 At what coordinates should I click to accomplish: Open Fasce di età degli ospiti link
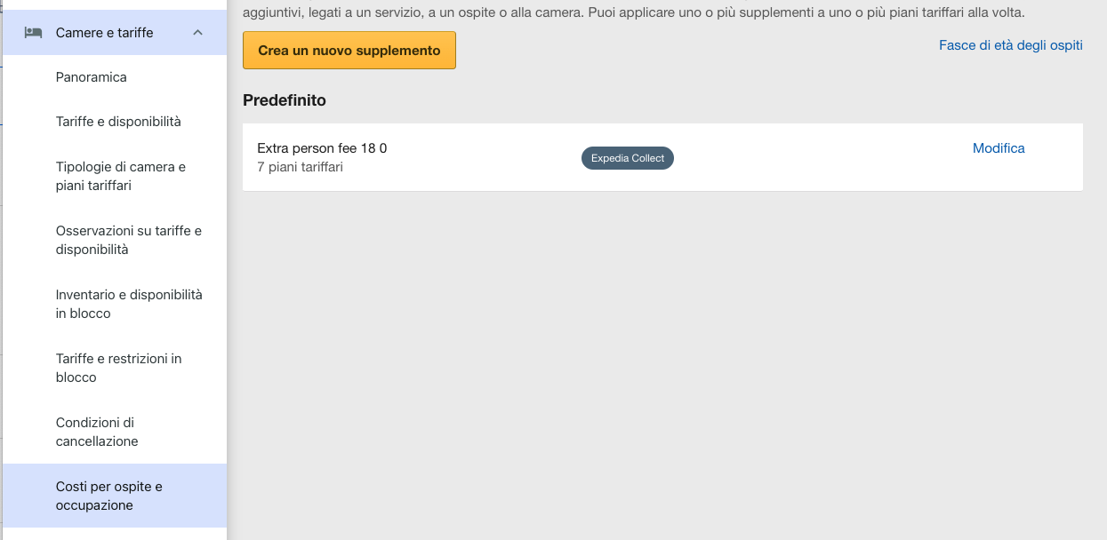(x=1011, y=45)
